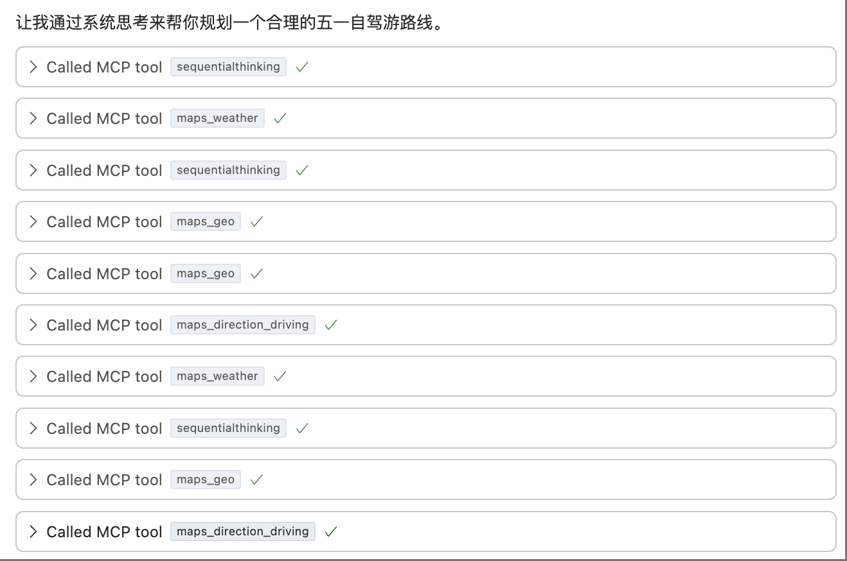Click the checkmark on the first maps_geo tool call
Screen dimensions: 847x561
[x=256, y=221]
